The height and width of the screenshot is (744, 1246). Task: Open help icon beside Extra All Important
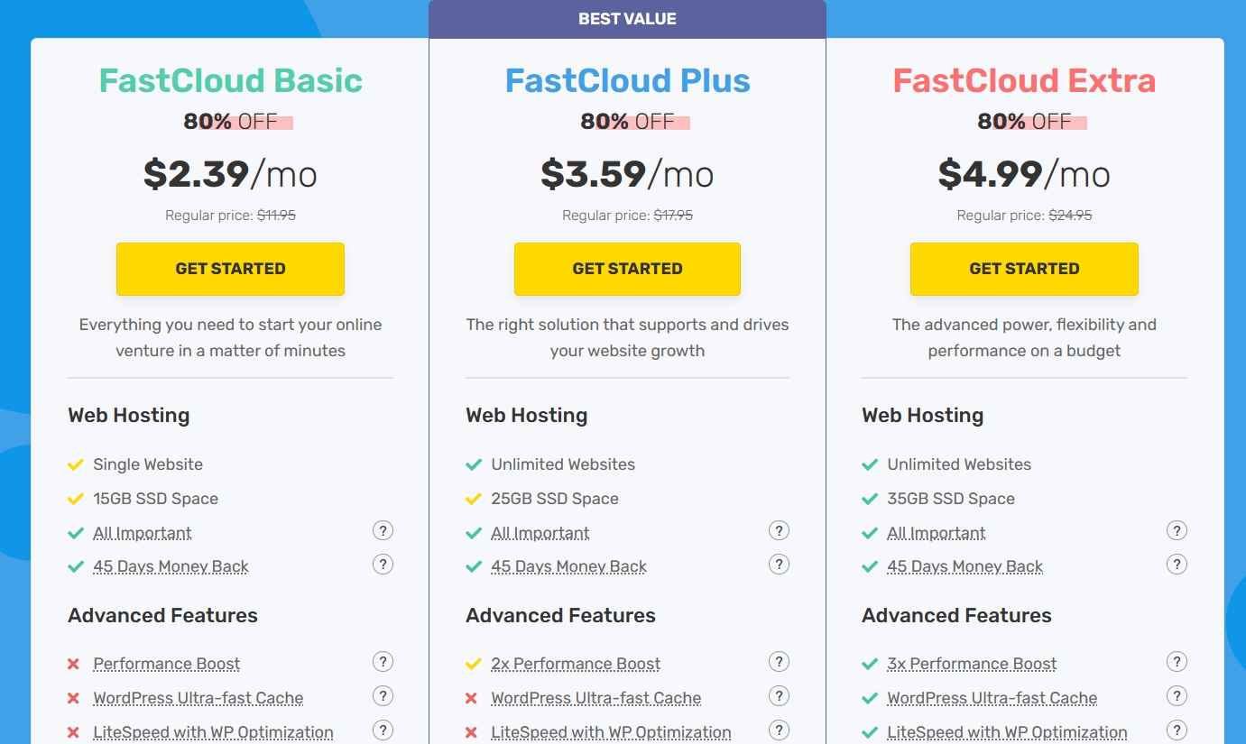(1177, 531)
